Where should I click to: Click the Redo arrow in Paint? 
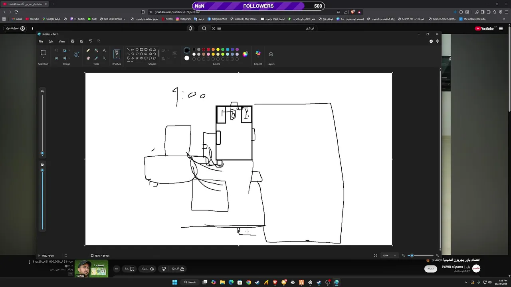99,41
